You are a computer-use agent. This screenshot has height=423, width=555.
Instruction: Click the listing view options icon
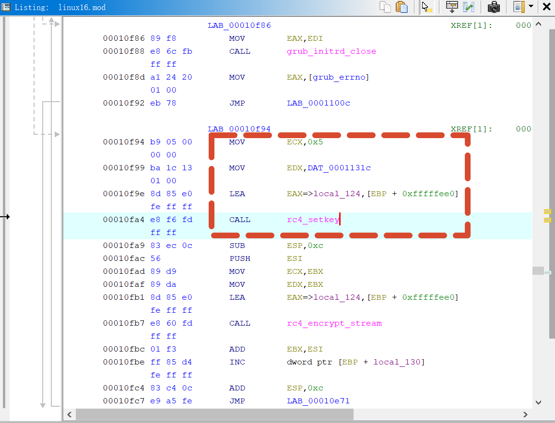[x=519, y=7]
